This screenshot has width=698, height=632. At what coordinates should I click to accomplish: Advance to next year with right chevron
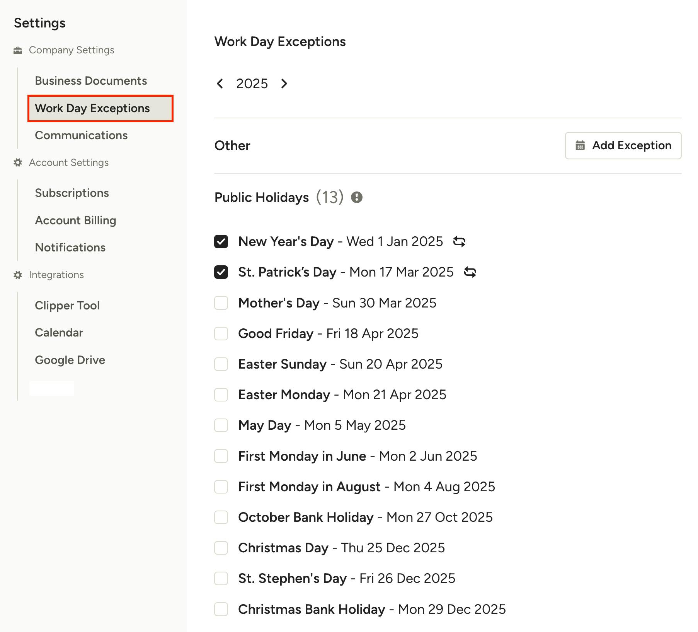pyautogui.click(x=284, y=84)
